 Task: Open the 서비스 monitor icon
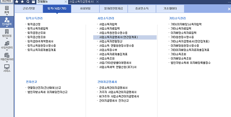click(7, 67)
